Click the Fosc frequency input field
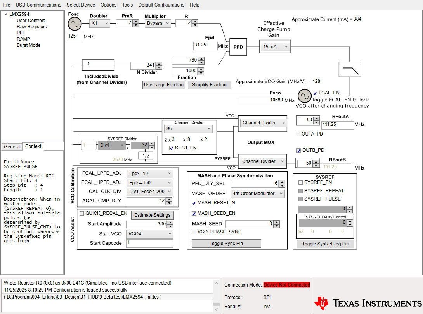The width and height of the screenshot is (423, 314). (x=75, y=37)
